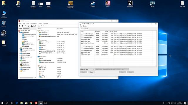Click the AIDA64 taskbar icon
The image size is (188, 105).
tap(36, 103)
